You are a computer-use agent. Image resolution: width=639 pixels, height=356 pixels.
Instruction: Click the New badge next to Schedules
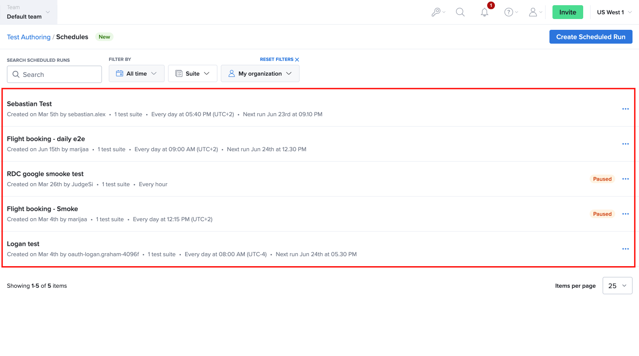104,37
